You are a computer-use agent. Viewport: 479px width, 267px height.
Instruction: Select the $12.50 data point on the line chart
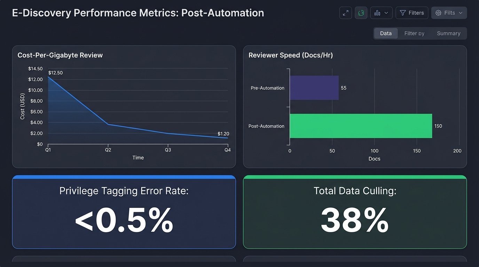(x=48, y=78)
